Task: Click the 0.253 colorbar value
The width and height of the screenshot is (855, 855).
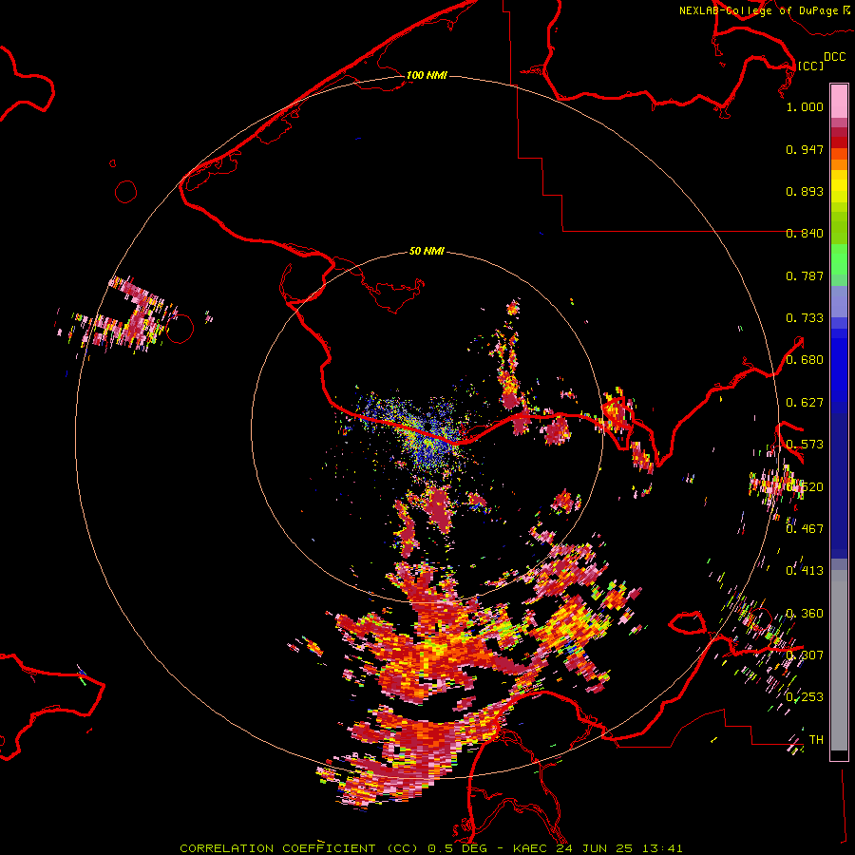Action: 805,697
